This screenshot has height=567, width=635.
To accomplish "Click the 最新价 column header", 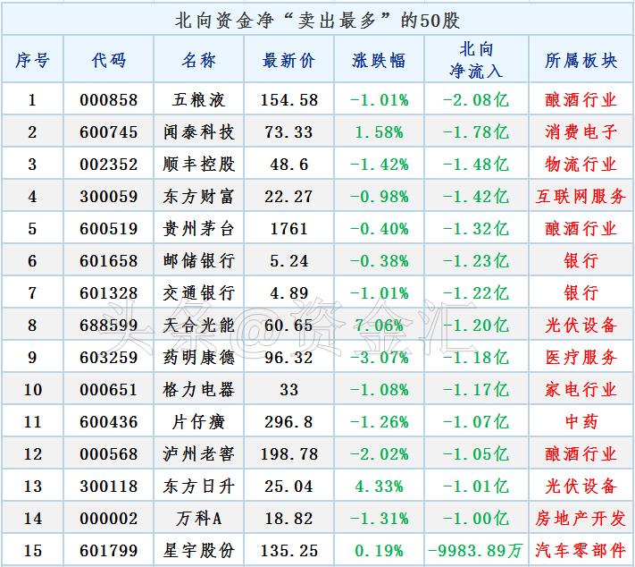I will point(288,61).
